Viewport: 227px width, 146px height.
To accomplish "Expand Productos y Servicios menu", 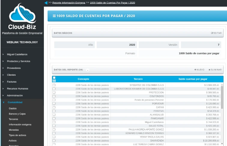I will [x=19, y=61].
